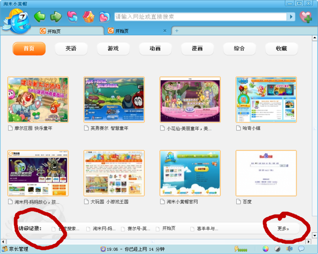Select the 游戏 category tab
Viewport: 318px width, 254px height.
point(113,48)
